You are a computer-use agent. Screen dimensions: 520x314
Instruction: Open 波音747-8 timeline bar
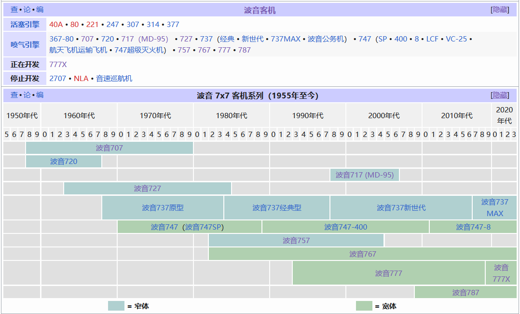tap(473, 227)
